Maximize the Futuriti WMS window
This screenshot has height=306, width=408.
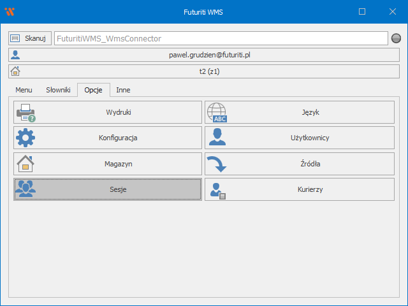tap(362, 11)
